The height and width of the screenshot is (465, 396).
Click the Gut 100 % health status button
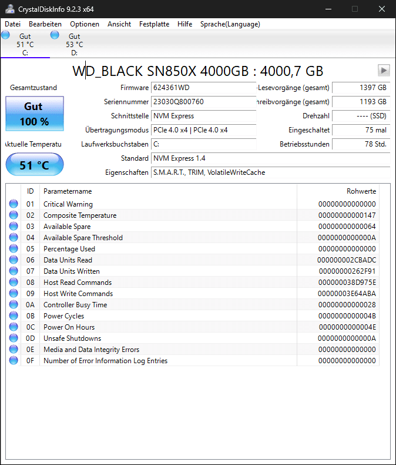coord(35,114)
